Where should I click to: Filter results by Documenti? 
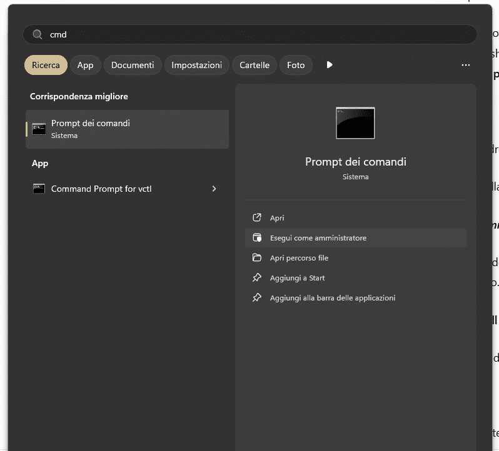tap(133, 65)
